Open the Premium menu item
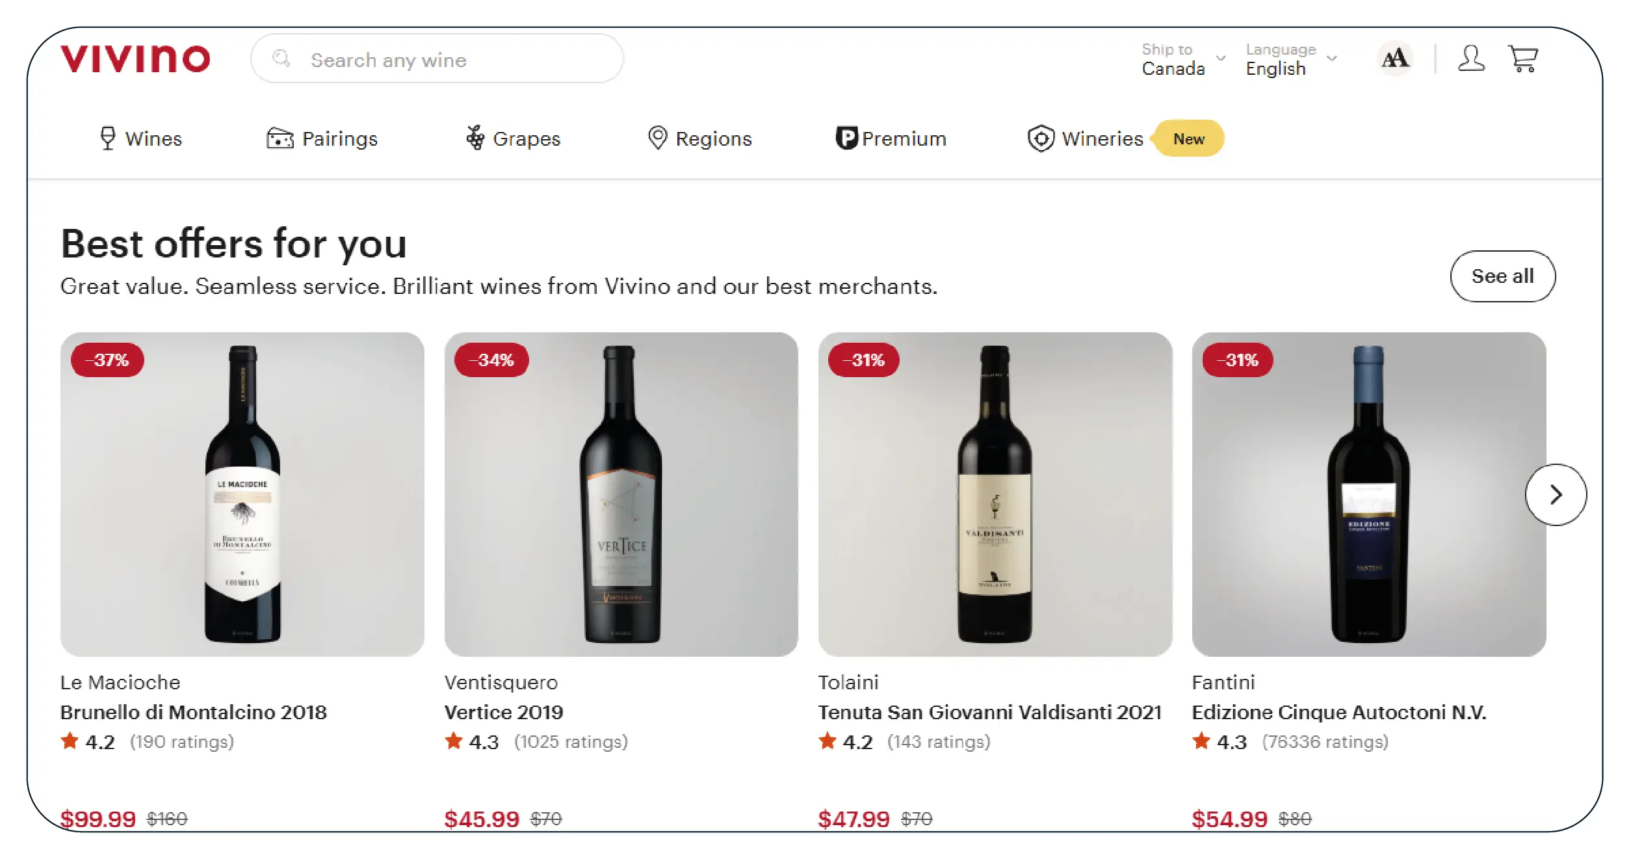 click(x=904, y=139)
